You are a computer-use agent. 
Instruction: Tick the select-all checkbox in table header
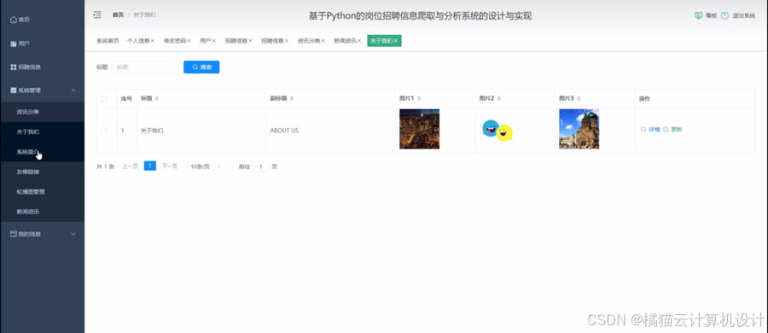pyautogui.click(x=103, y=98)
